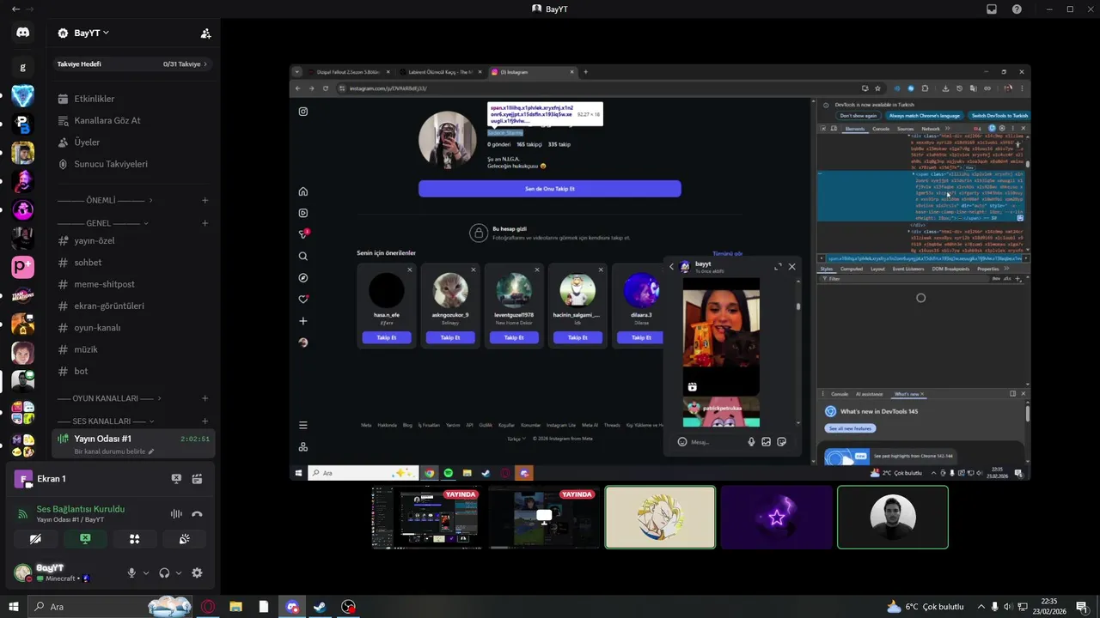Collapse the ÖNEMLİ category
The width and height of the screenshot is (1100, 618).
click(105, 200)
